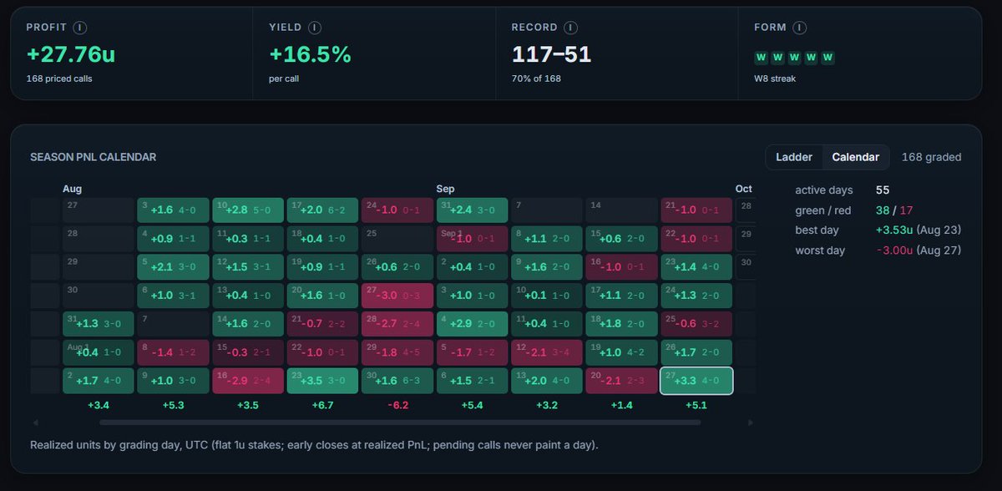Click the weekly total +6.7

click(x=322, y=406)
